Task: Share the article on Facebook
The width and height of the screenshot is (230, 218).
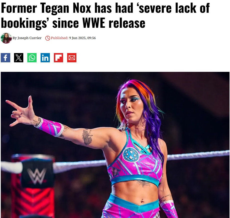Action: click(6, 58)
